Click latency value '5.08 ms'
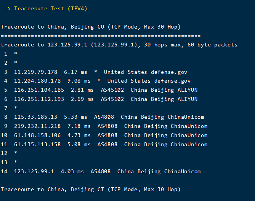Screen dimensions: 255x201 pos(79,144)
